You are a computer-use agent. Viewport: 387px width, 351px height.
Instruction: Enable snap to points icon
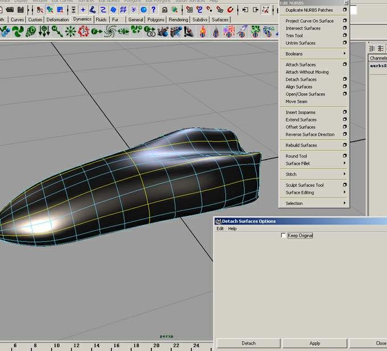209,10
